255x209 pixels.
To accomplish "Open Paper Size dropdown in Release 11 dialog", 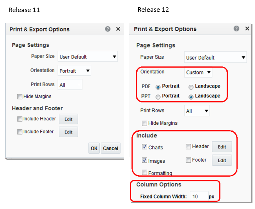I will coord(88,57).
